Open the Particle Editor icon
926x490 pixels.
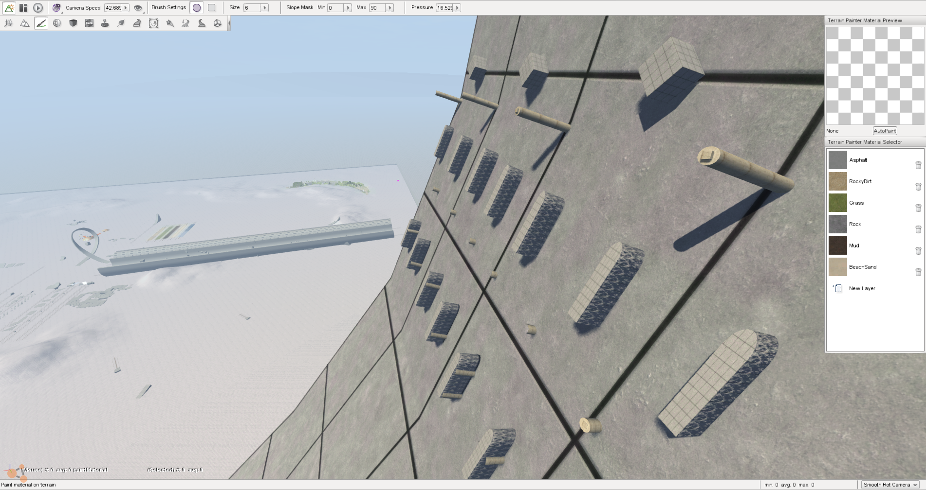(169, 23)
